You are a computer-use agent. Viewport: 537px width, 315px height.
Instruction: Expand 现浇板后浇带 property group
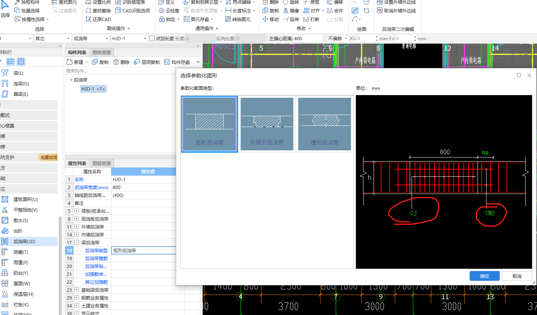coord(77,219)
